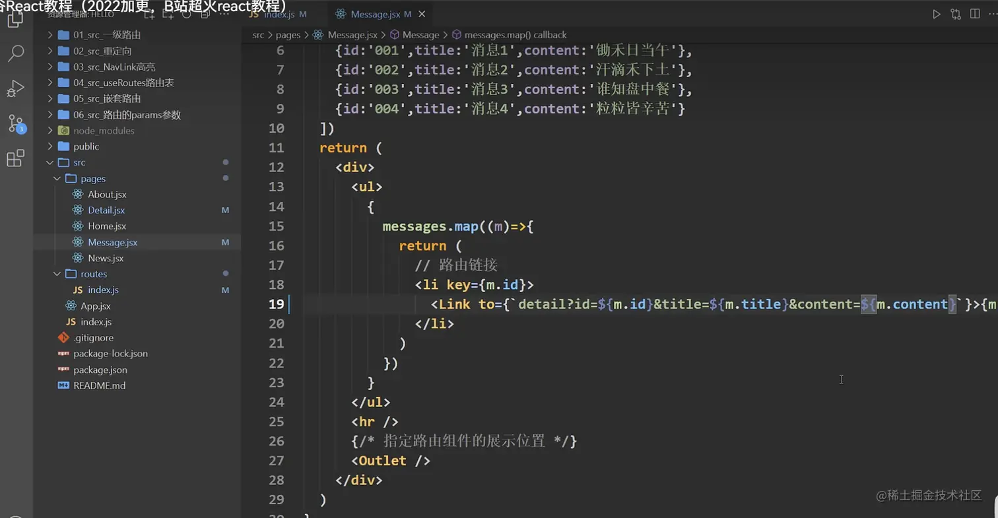Image resolution: width=998 pixels, height=518 pixels.
Task: Select the Message.jsx editor tab
Action: 381,14
